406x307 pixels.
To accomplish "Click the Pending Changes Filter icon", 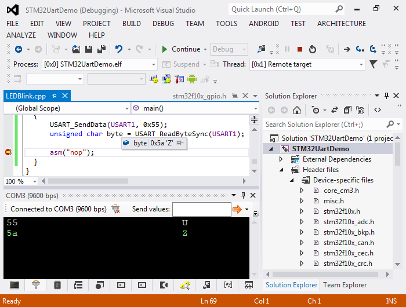I will (316, 110).
